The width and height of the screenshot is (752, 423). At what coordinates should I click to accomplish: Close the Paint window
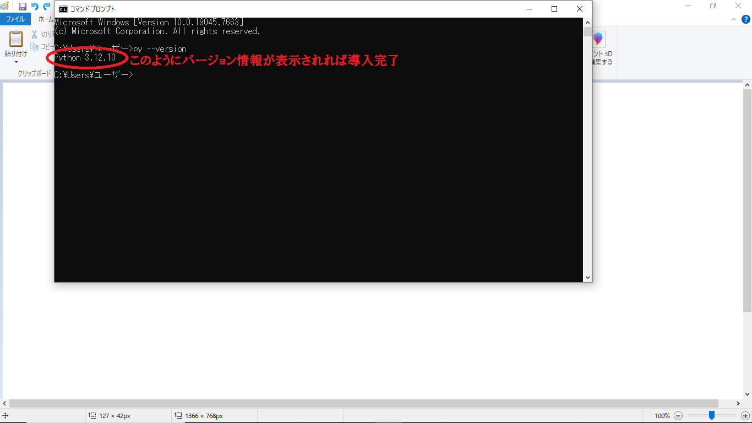pyautogui.click(x=739, y=6)
